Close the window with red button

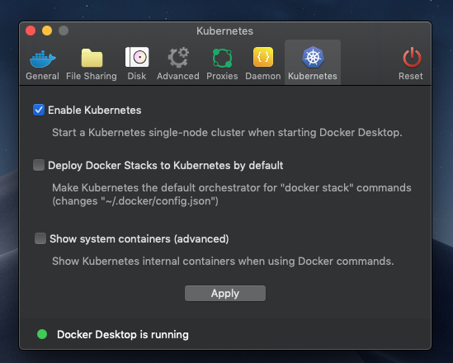(31, 31)
